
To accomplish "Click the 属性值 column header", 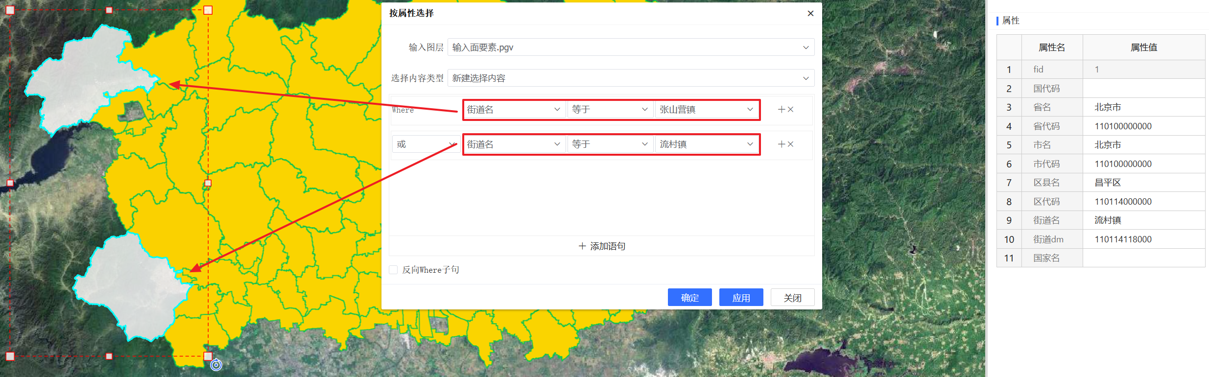I will (x=1143, y=47).
